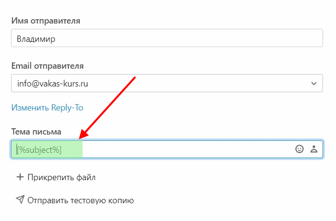This screenshot has width=336, height=221.
Task: Expand the sender email dropdown arrow
Action: tap(314, 84)
